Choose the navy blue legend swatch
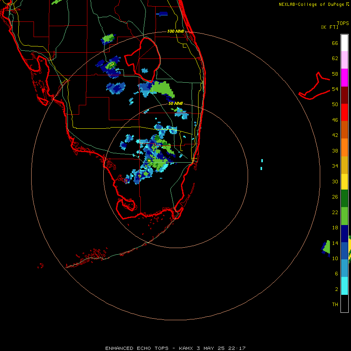The width and height of the screenshot is (351, 351). tap(344, 234)
